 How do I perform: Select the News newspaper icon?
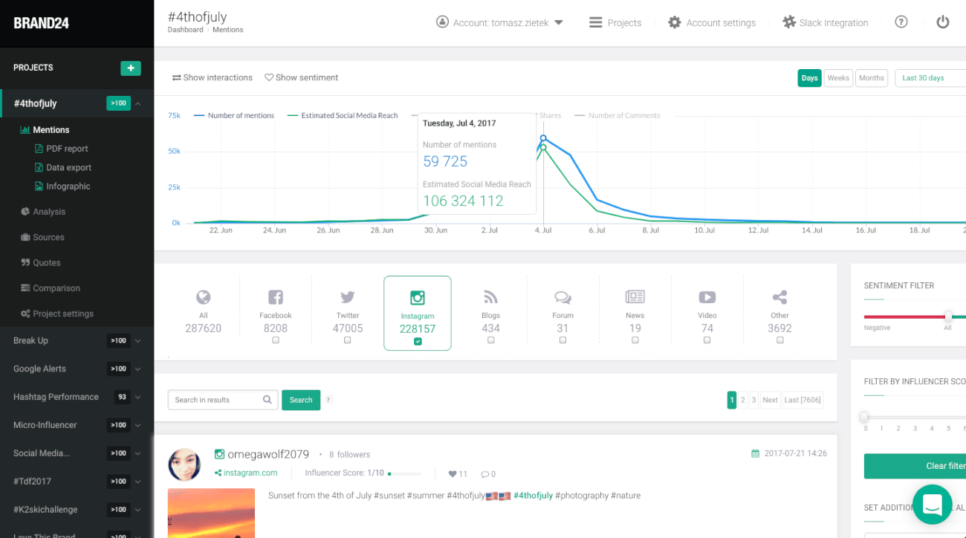(635, 297)
